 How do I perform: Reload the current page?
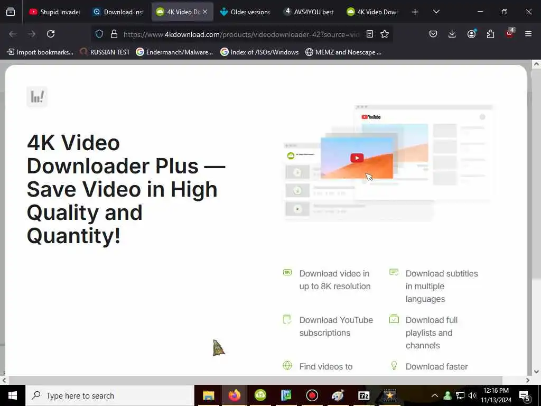pos(51,34)
